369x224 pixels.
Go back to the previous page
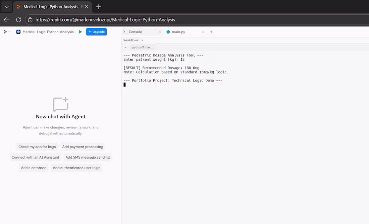coord(7,20)
